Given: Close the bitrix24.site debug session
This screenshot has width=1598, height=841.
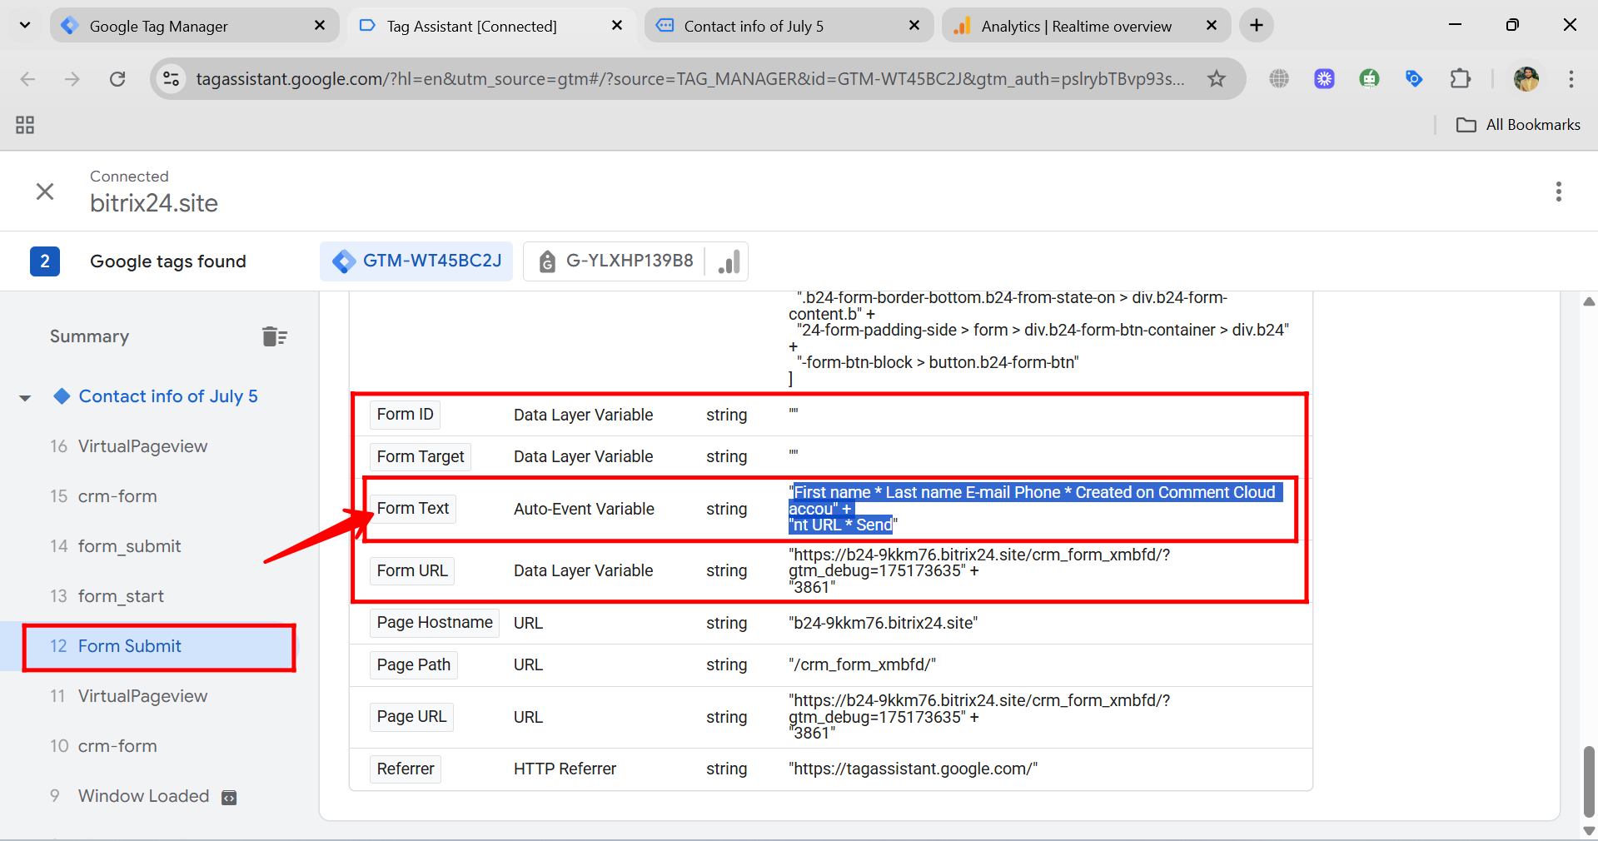Looking at the screenshot, I should point(45,192).
